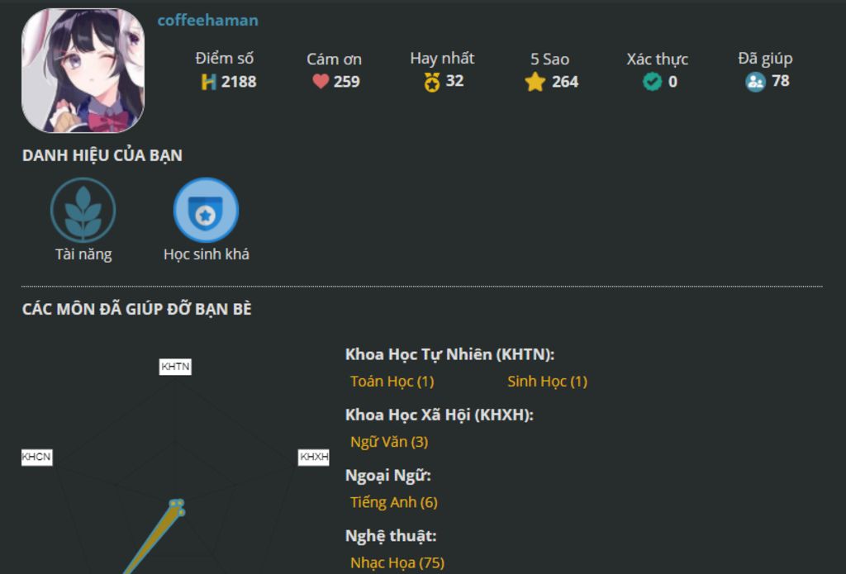Click the red heart thanks icon
Screen dimensions: 846x574
point(321,82)
